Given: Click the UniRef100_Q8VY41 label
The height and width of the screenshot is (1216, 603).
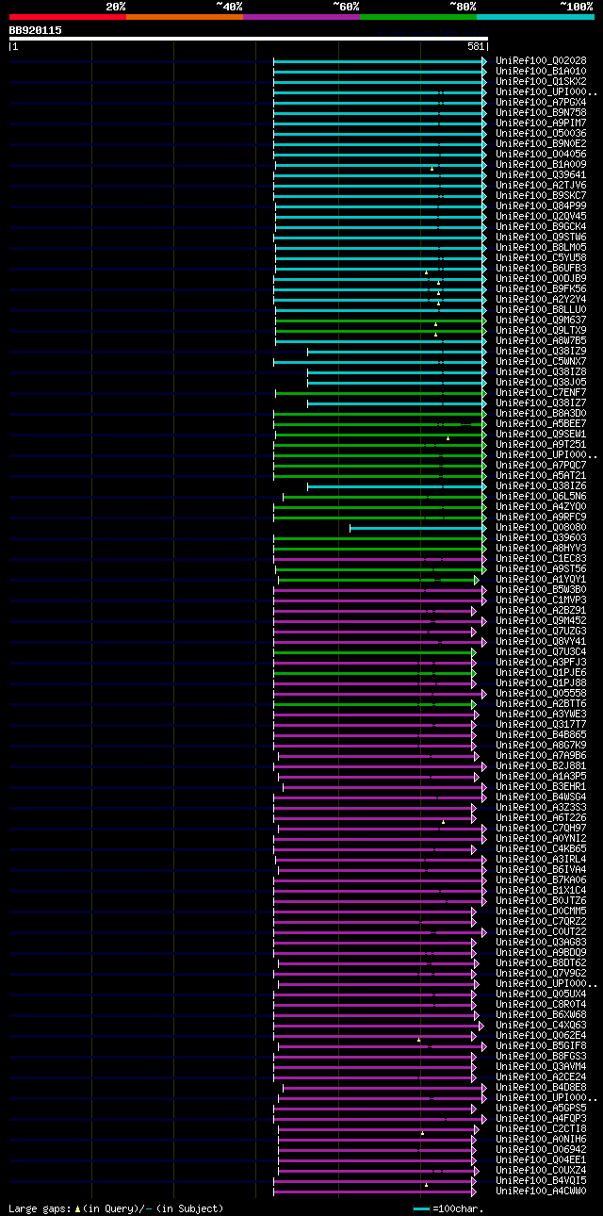Looking at the screenshot, I should tap(541, 641).
